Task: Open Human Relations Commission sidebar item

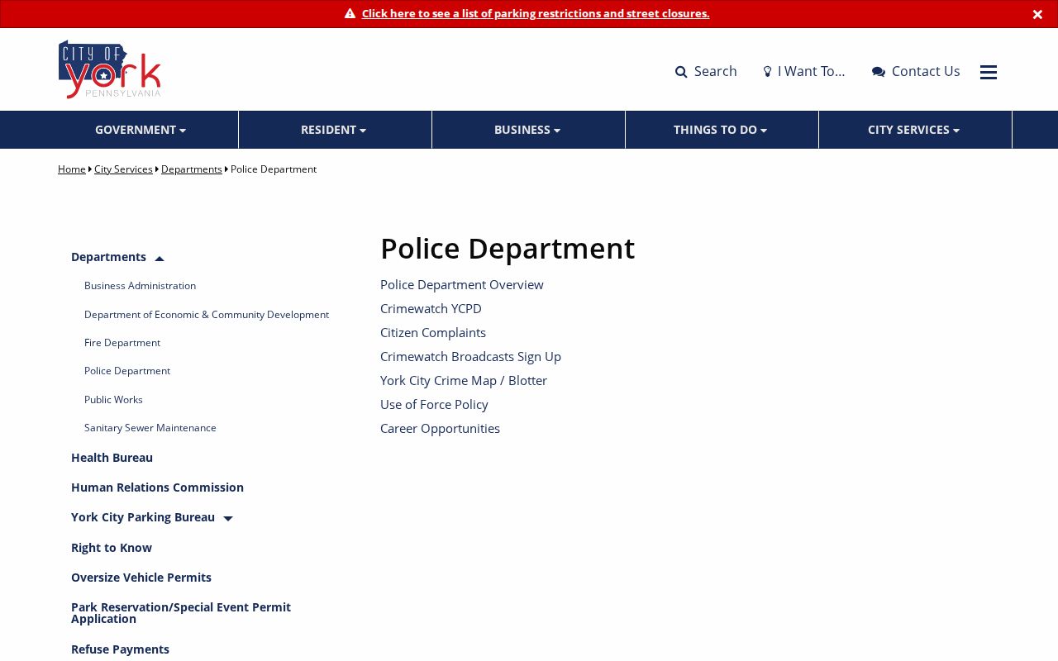Action: click(x=157, y=487)
